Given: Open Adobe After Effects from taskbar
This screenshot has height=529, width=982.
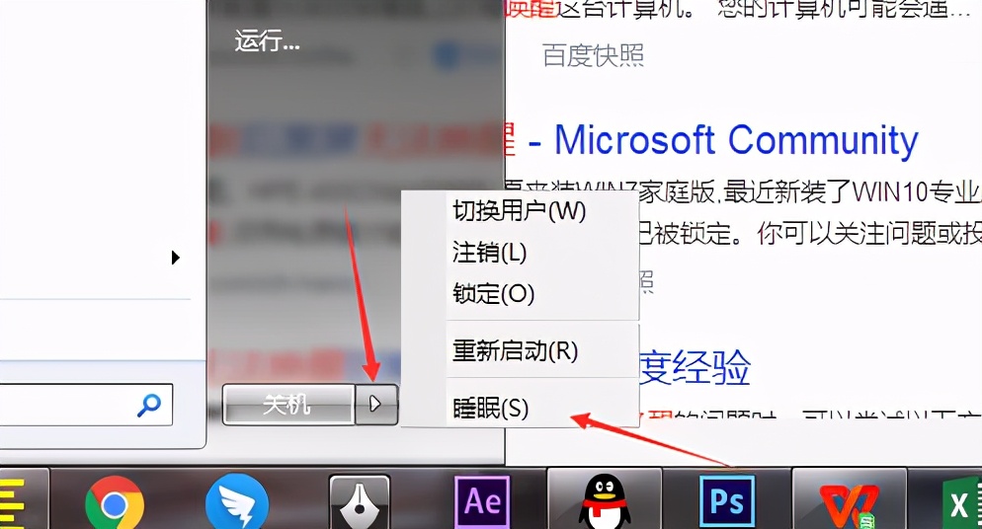Looking at the screenshot, I should click(481, 502).
